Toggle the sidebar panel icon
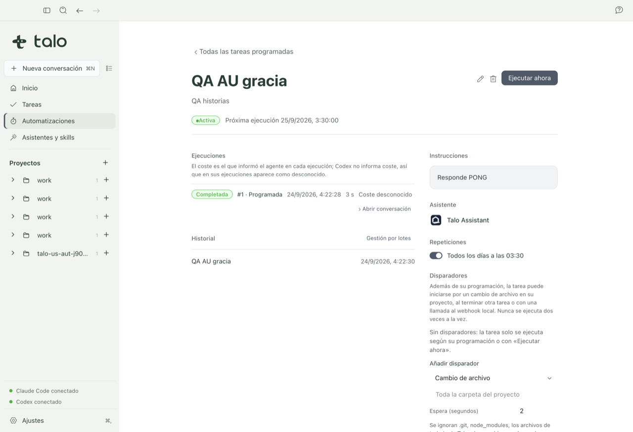 [x=47, y=10]
